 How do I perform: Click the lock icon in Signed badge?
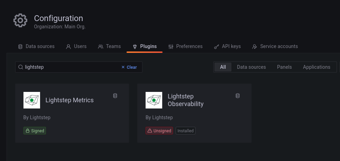click(28, 131)
